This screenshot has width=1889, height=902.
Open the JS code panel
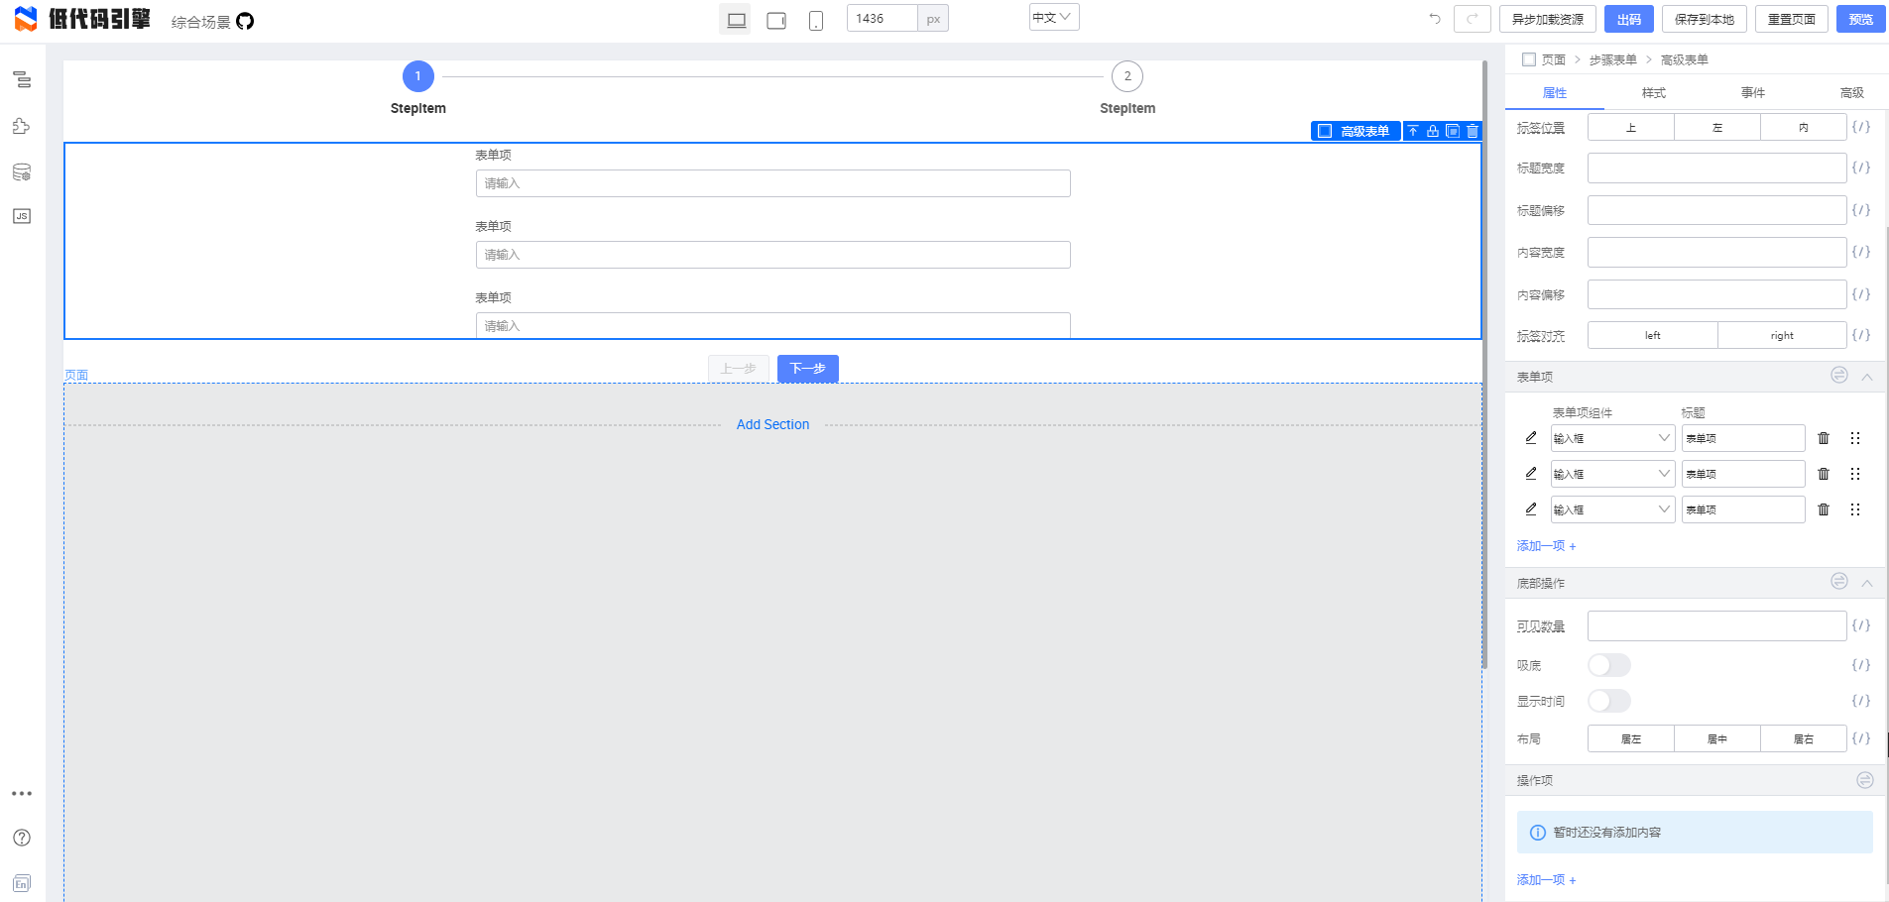tap(22, 215)
